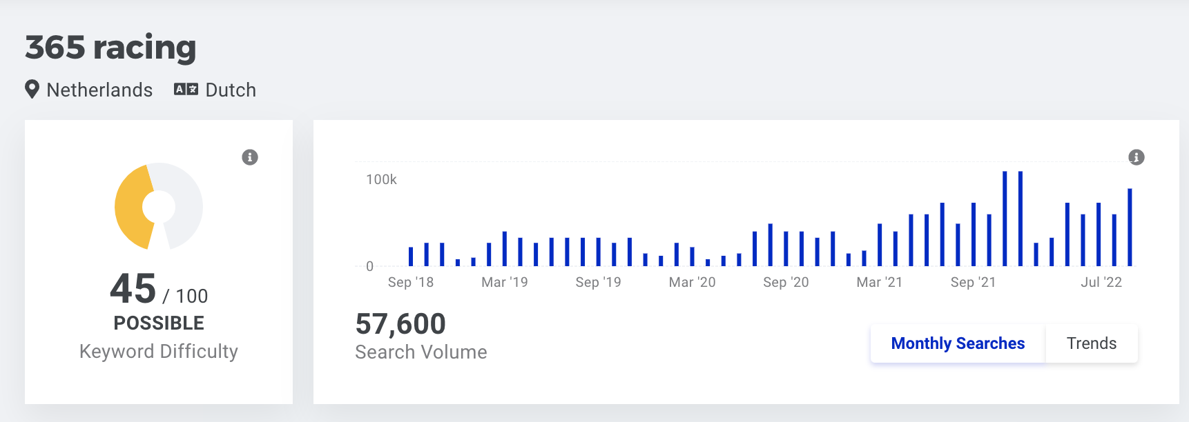Select the Jul '22 axis label
Image resolution: width=1189 pixels, height=422 pixels.
coord(1101,282)
